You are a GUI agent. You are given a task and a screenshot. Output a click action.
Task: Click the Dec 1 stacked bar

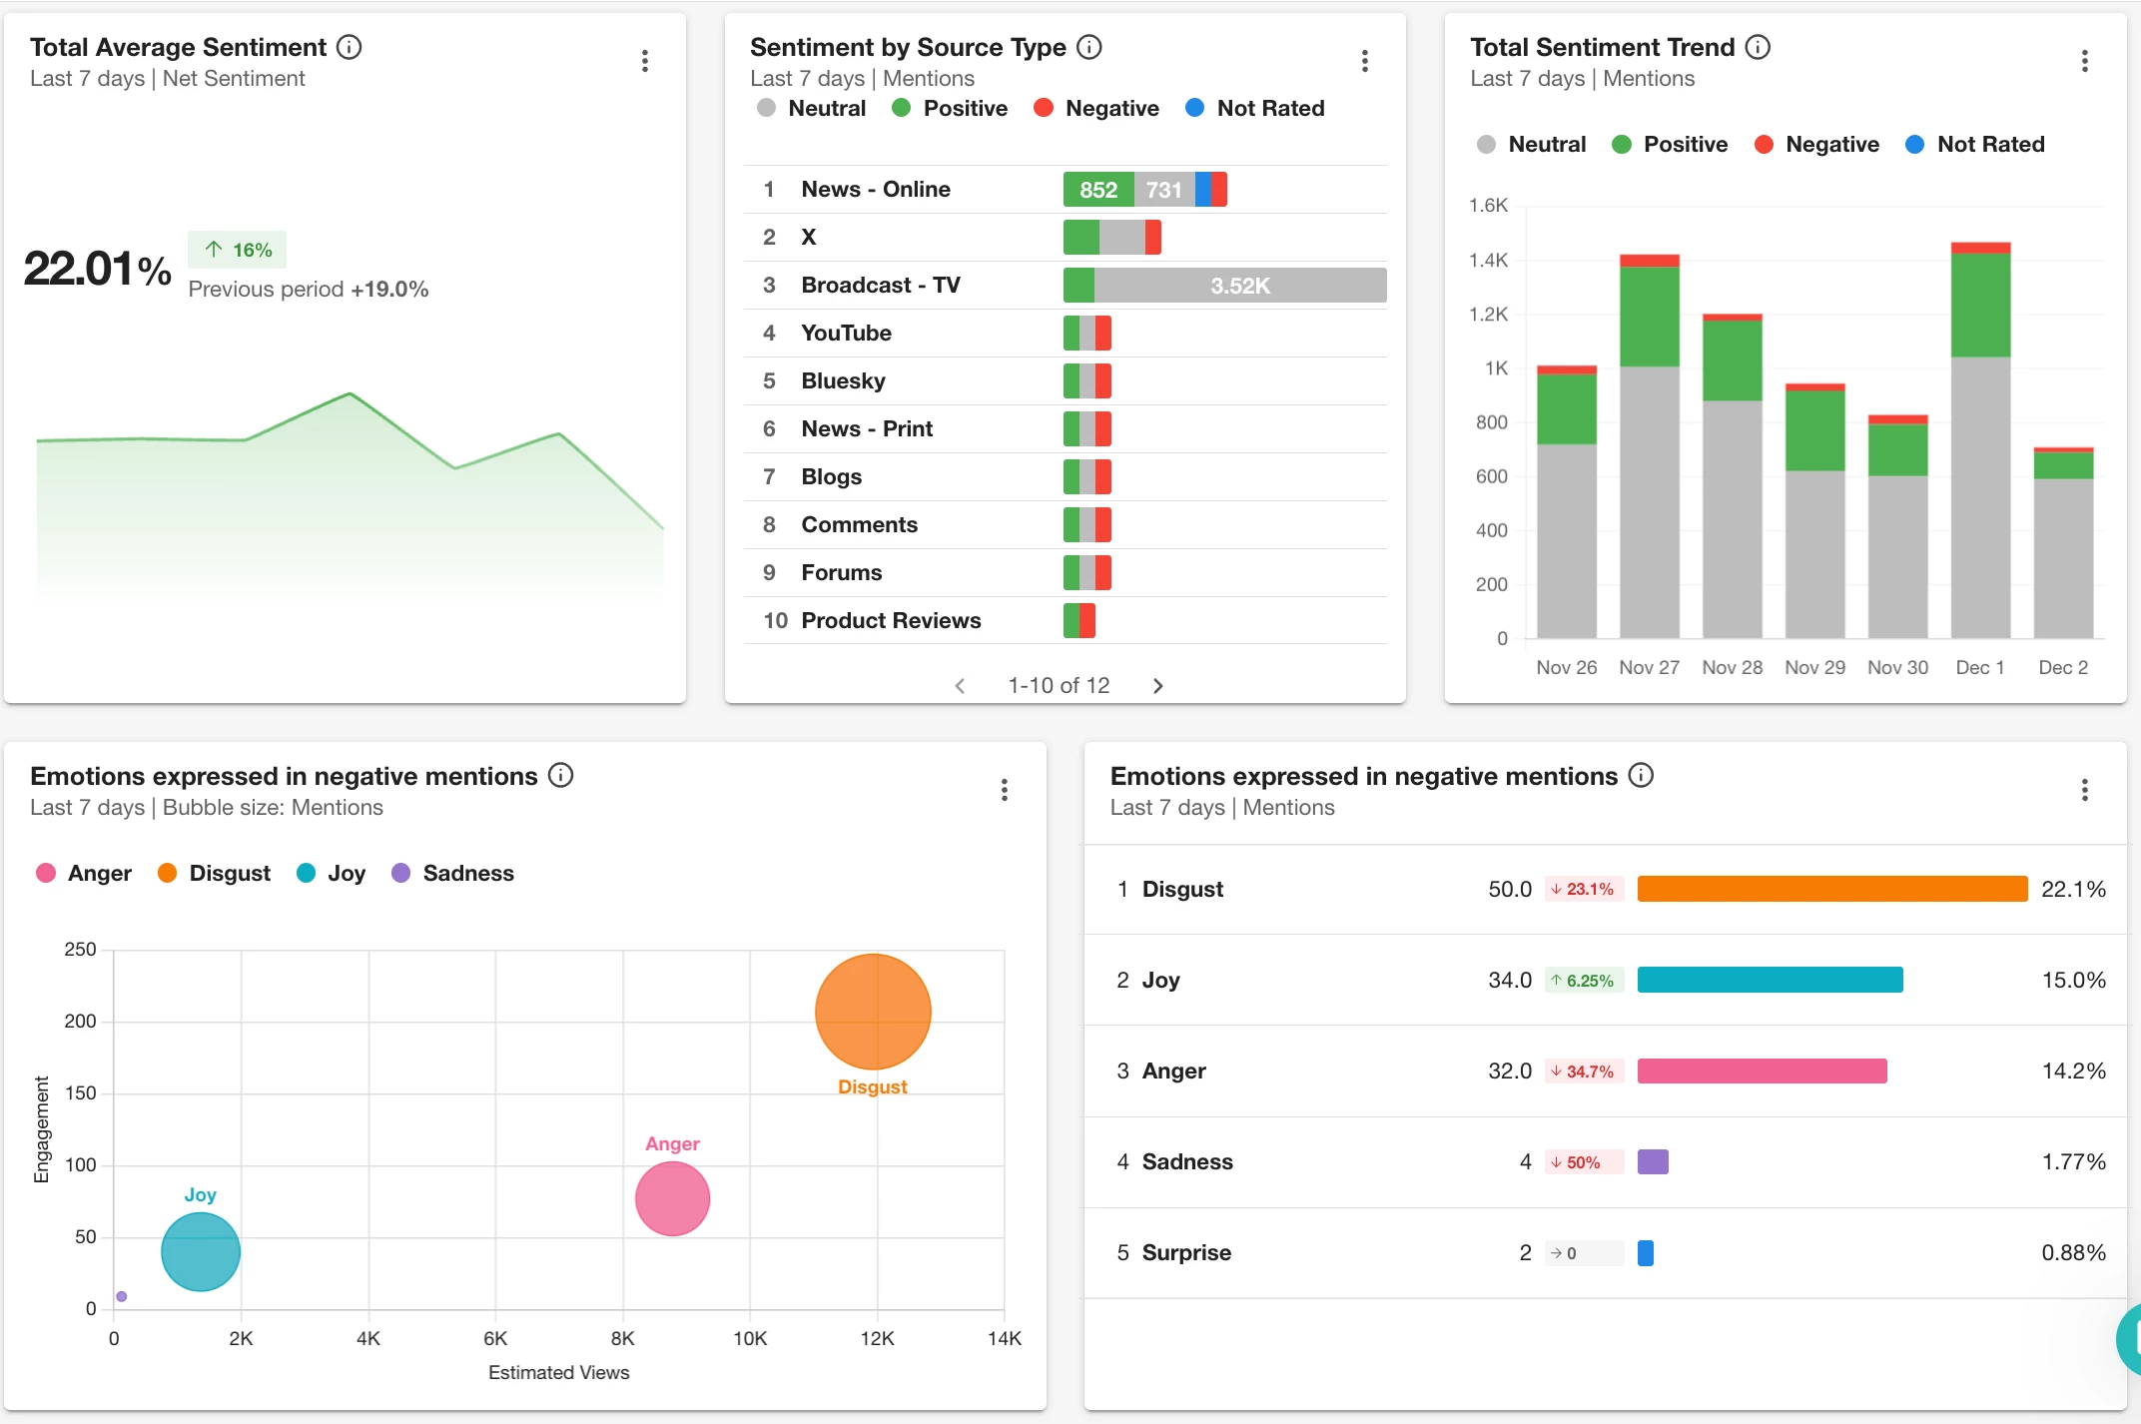tap(1979, 449)
